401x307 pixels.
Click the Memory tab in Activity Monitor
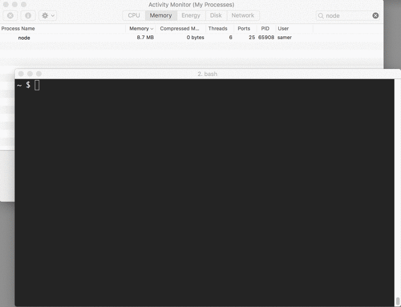point(160,15)
